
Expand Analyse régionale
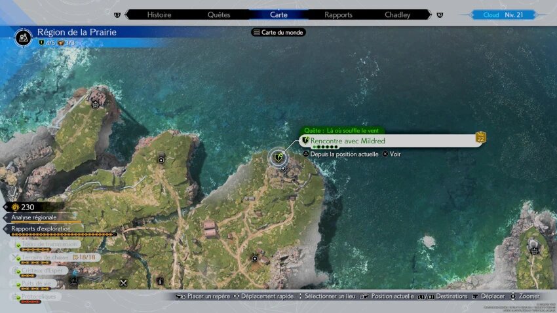pyautogui.click(x=33, y=217)
